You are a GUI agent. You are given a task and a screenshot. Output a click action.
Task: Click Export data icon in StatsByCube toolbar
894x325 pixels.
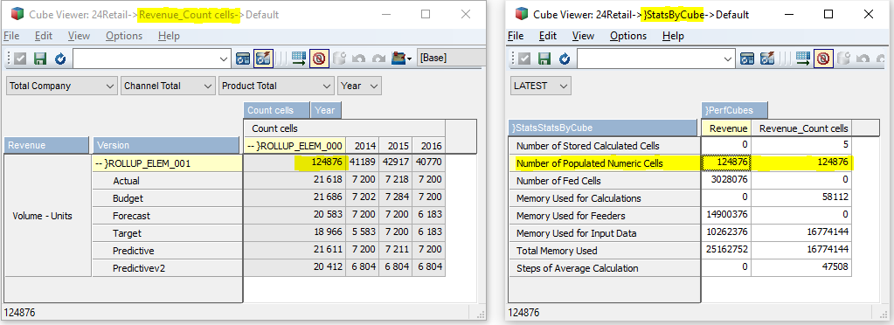pos(803,59)
